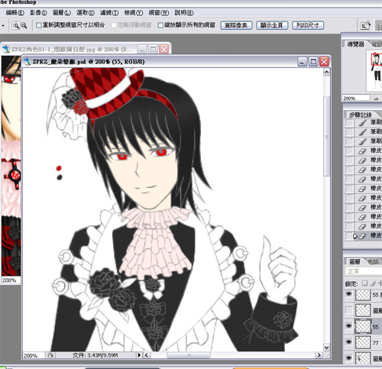Click the horizontal scroll-right arrow in psd window

click(x=319, y=354)
